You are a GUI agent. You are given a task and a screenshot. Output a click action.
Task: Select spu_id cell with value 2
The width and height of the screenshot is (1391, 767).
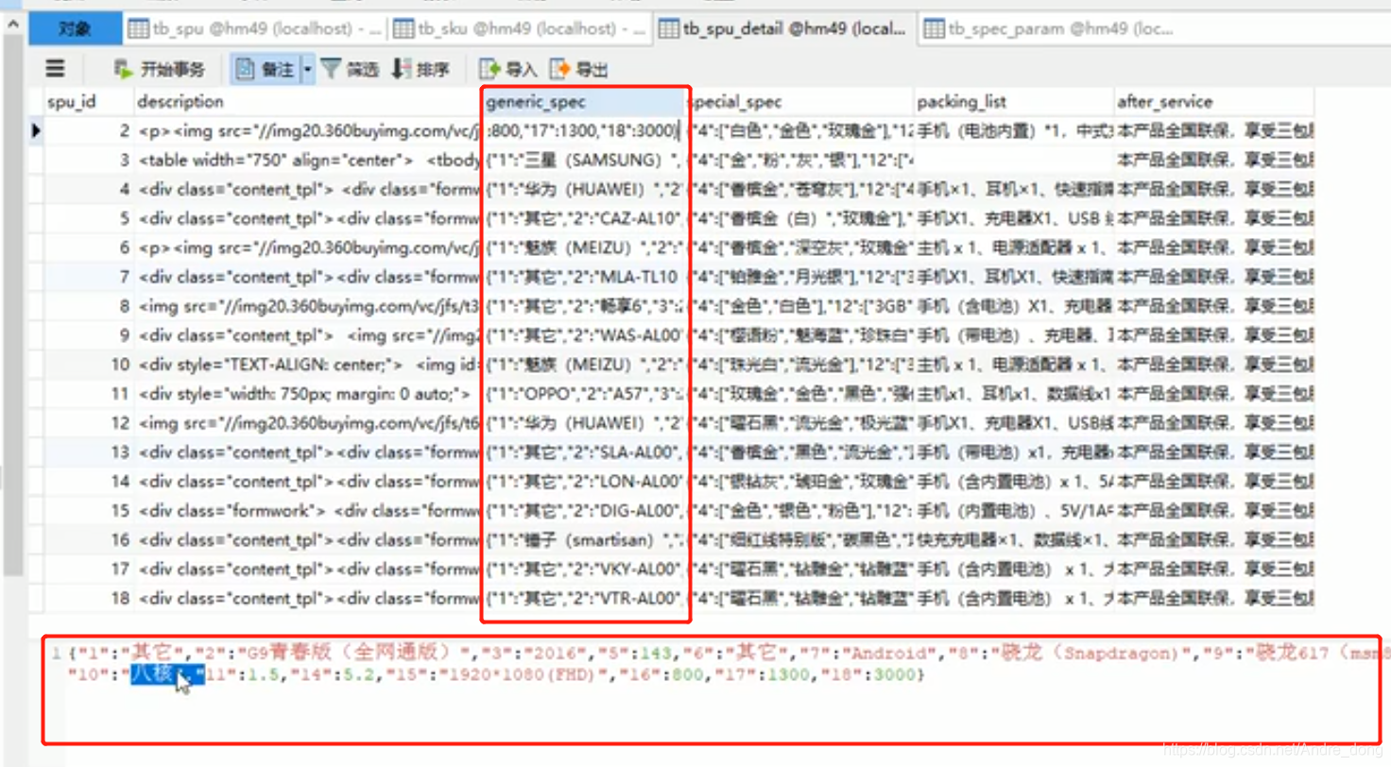click(90, 130)
